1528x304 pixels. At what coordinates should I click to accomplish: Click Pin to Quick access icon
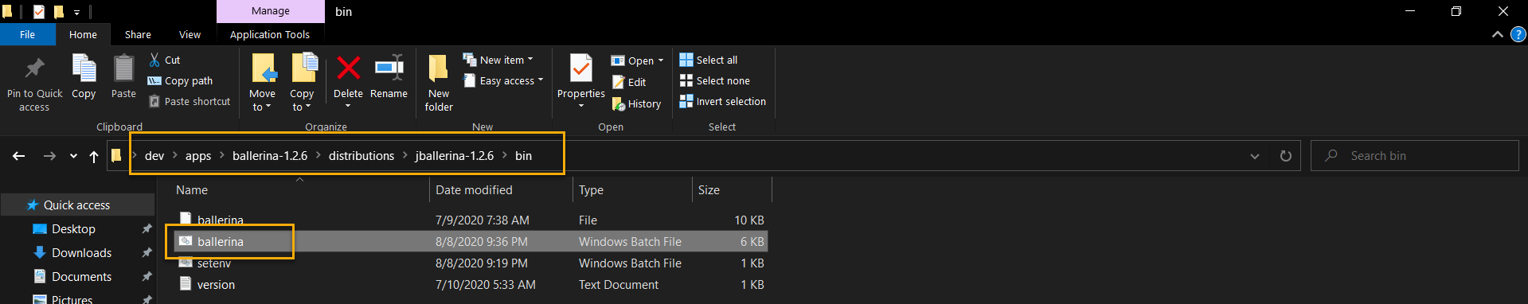(34, 68)
